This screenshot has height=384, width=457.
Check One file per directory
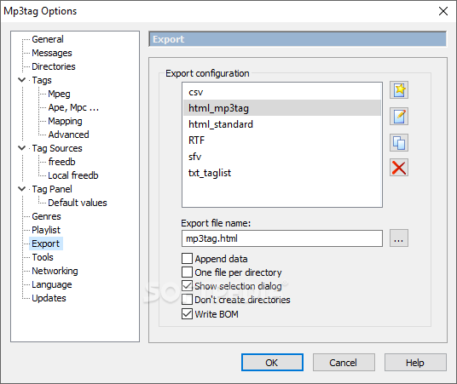(187, 272)
